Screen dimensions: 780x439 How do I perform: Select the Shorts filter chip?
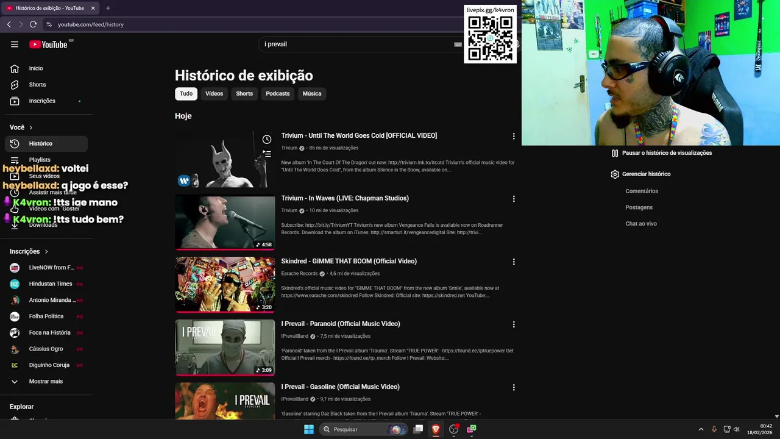[244, 94]
